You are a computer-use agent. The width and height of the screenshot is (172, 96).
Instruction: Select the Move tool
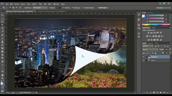pyautogui.click(x=2, y=15)
